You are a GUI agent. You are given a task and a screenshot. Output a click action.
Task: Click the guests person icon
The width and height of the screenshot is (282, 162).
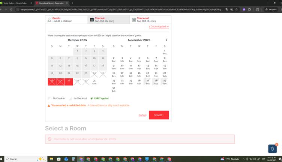tap(49, 20)
